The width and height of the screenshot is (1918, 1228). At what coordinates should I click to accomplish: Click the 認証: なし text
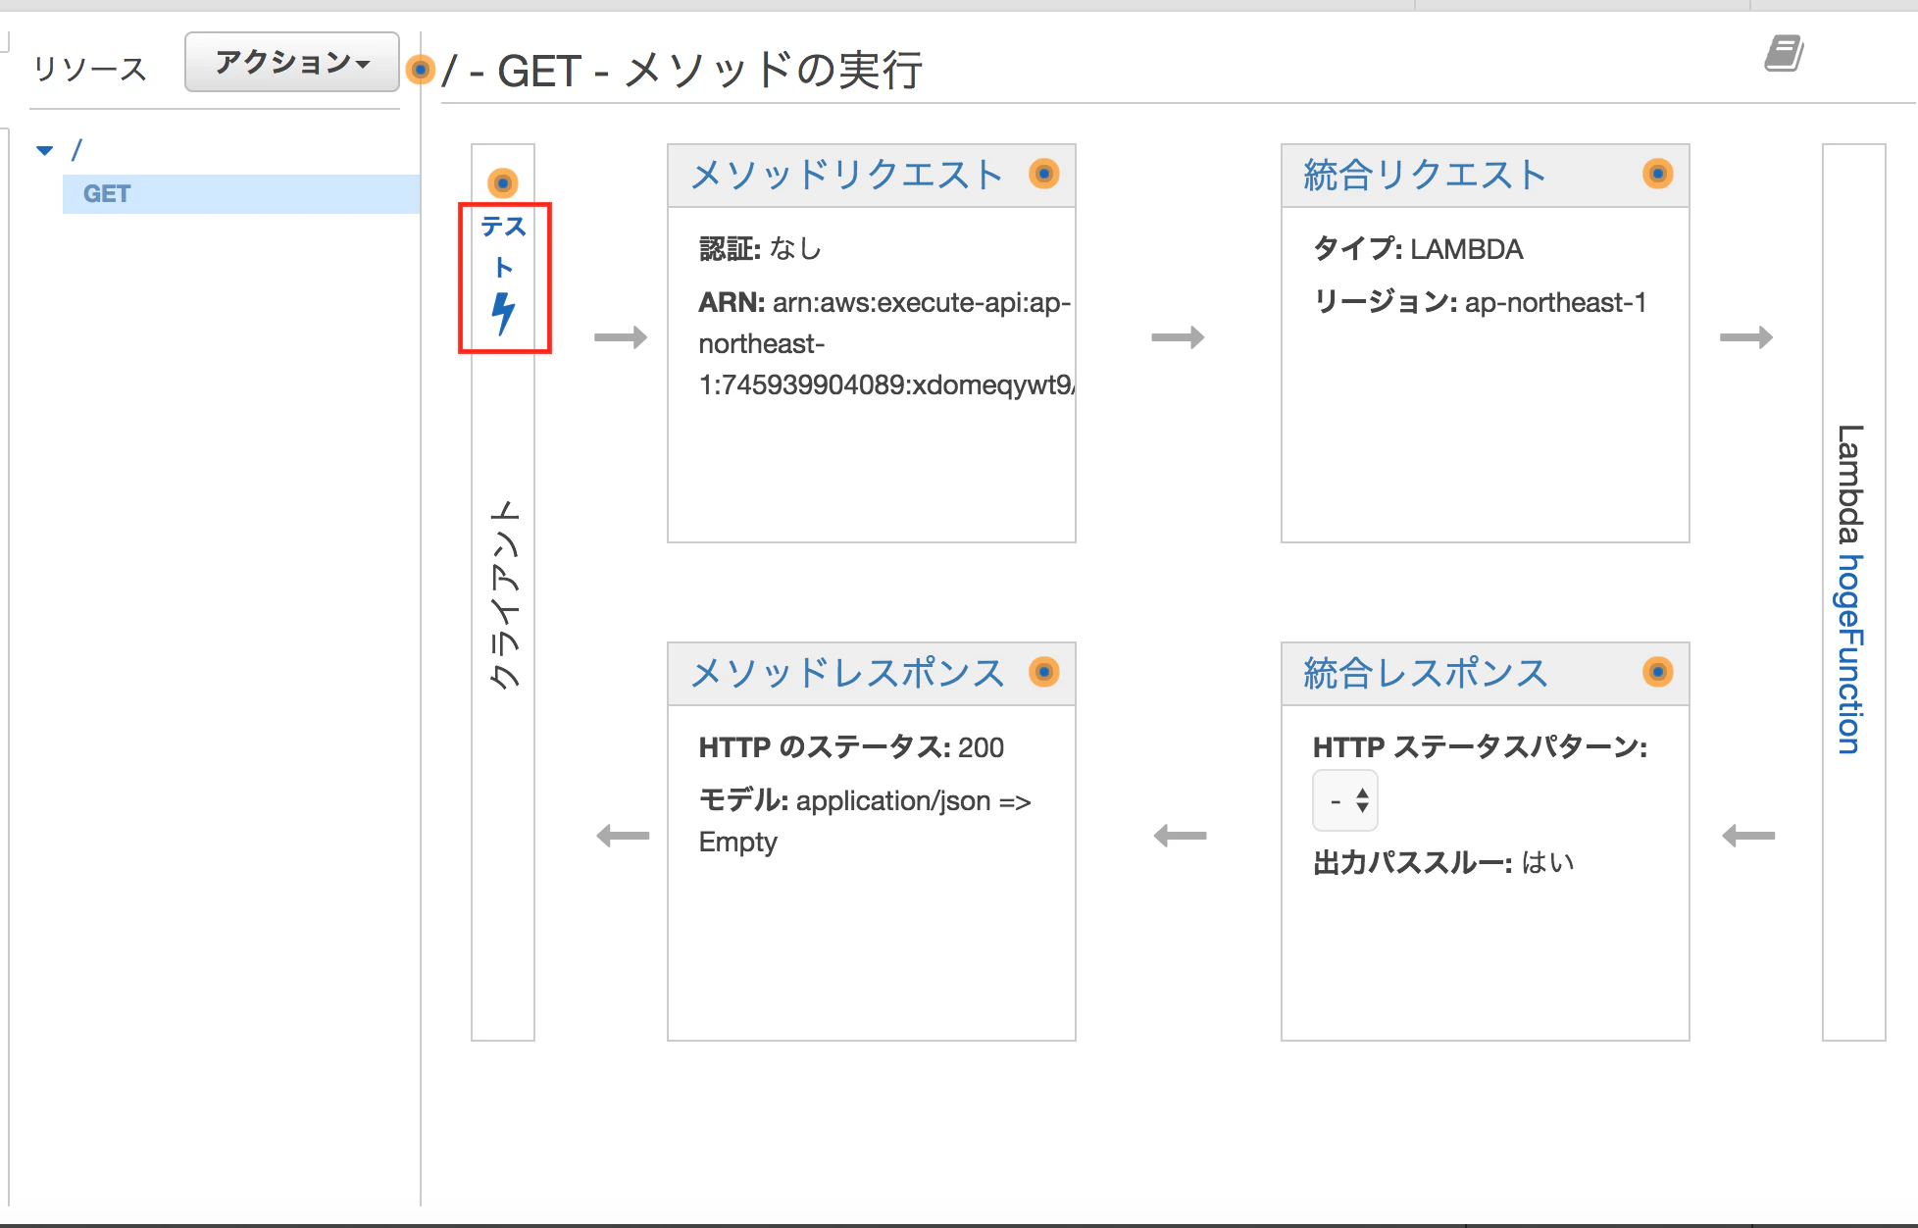point(760,249)
